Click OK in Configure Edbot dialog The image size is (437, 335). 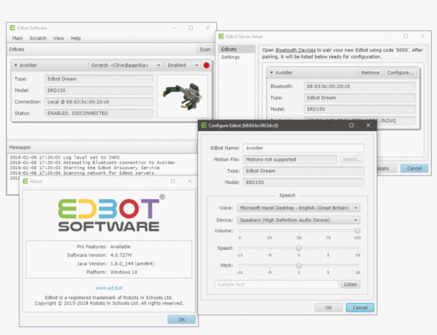[x=329, y=308]
